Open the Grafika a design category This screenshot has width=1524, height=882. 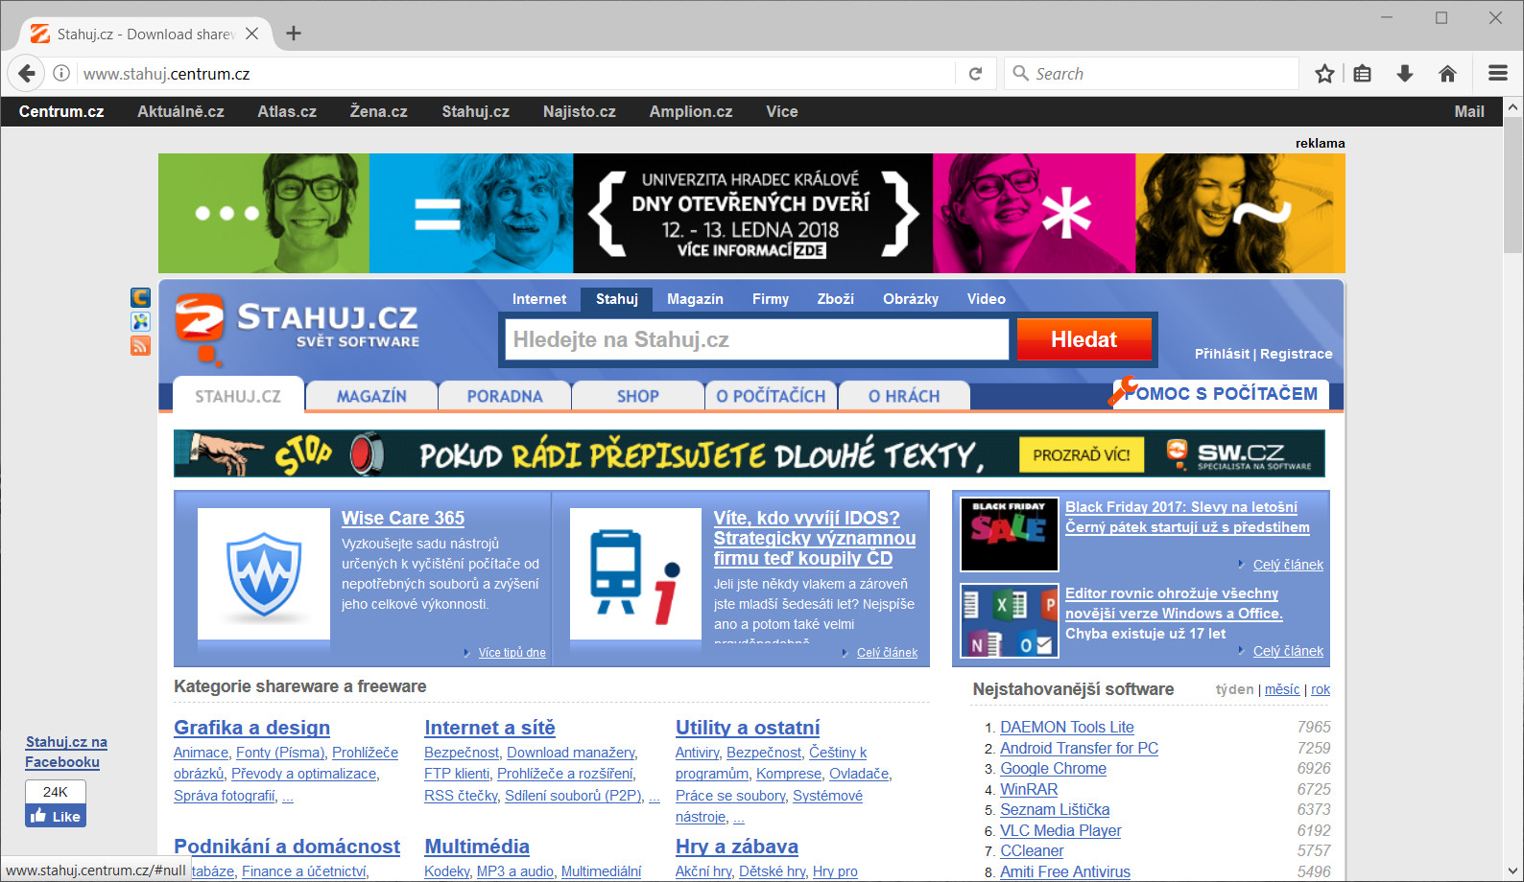(x=251, y=728)
